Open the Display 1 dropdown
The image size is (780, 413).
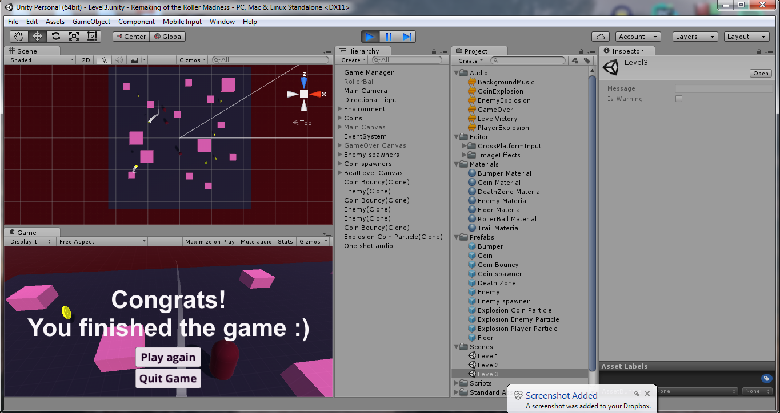tap(30, 242)
